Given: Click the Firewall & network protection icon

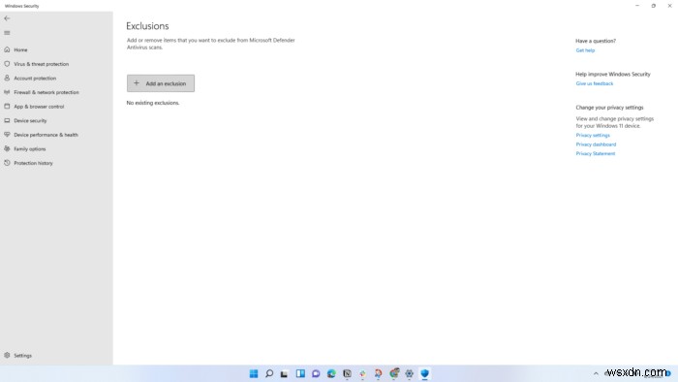Looking at the screenshot, I should 7,92.
